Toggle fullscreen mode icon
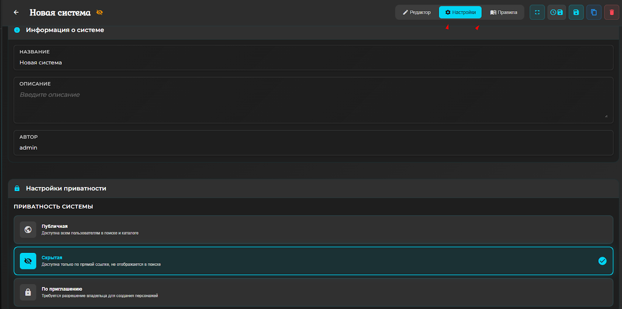Image resolution: width=622 pixels, height=309 pixels. (x=537, y=12)
